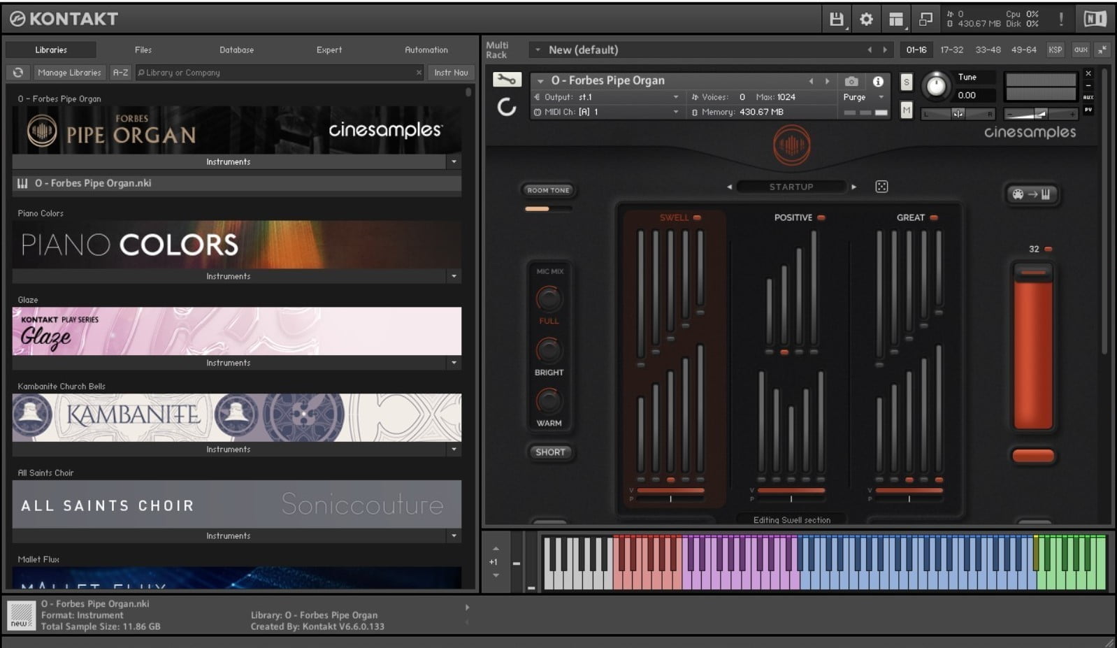Switch to the Automation tab
The image size is (1117, 648).
click(426, 50)
